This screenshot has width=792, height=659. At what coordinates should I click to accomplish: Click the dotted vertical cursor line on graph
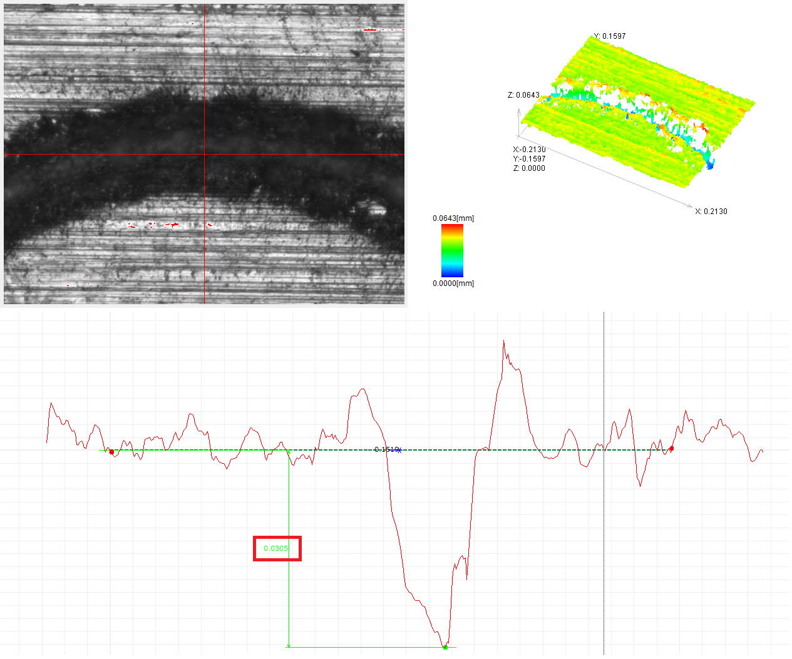[x=604, y=482]
